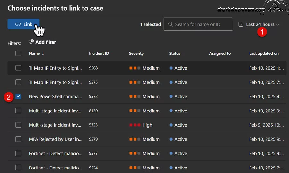The width and height of the screenshot is (289, 173).
Task: Click Fortinet incident name in row 9577
Action: tap(56, 153)
